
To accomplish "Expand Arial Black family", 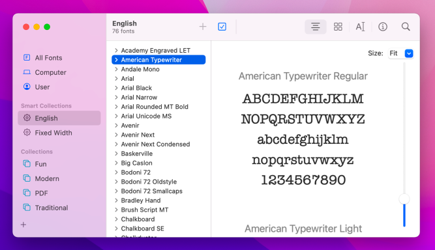I will point(116,88).
